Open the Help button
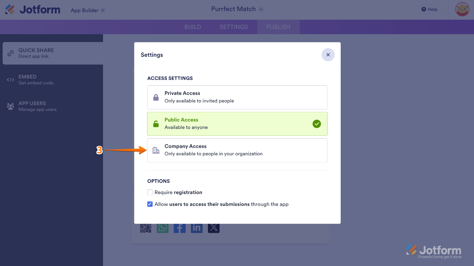Viewport: 474px width, 266px height. click(x=430, y=9)
